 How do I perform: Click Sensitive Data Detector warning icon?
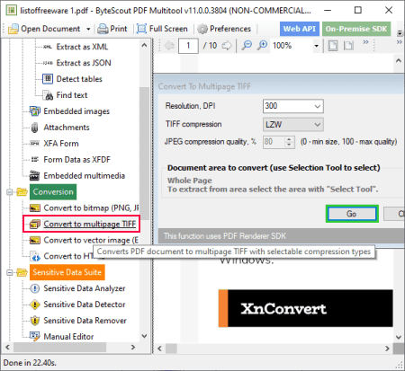(x=35, y=305)
